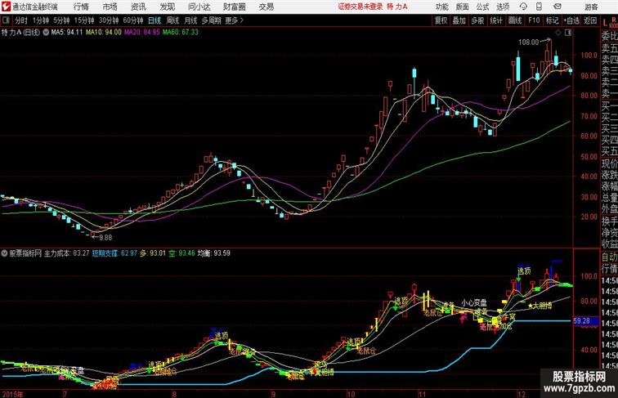Open the 财富圈 menu

tap(234, 7)
